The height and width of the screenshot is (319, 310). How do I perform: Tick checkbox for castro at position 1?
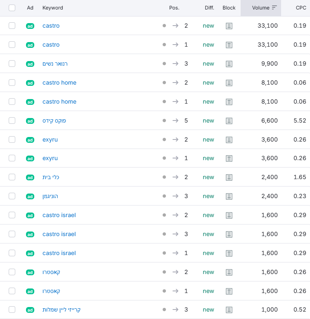(x=12, y=45)
